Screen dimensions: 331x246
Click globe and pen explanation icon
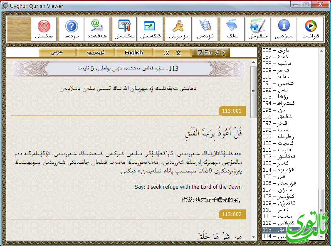258,29
